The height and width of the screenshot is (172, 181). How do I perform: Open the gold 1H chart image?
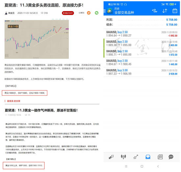click(37, 39)
